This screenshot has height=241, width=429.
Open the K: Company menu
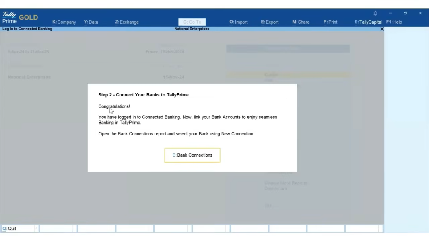point(64,22)
